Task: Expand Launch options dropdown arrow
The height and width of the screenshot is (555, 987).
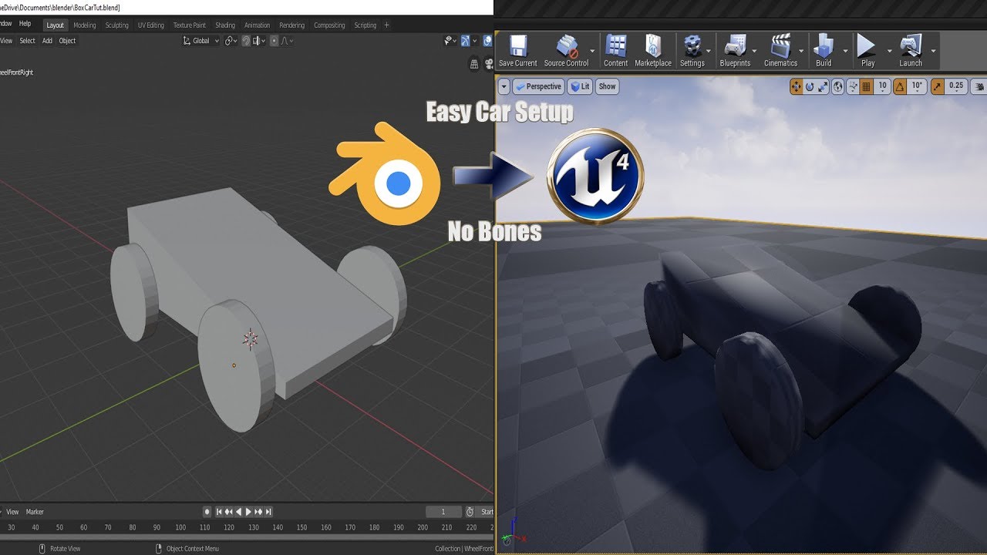Action: tap(933, 52)
